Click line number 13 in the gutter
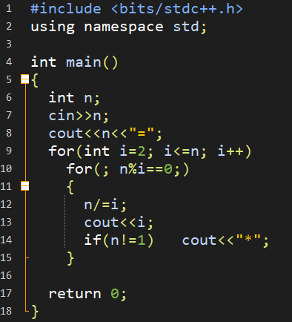The height and width of the screenshot is (322, 292). 6,222
